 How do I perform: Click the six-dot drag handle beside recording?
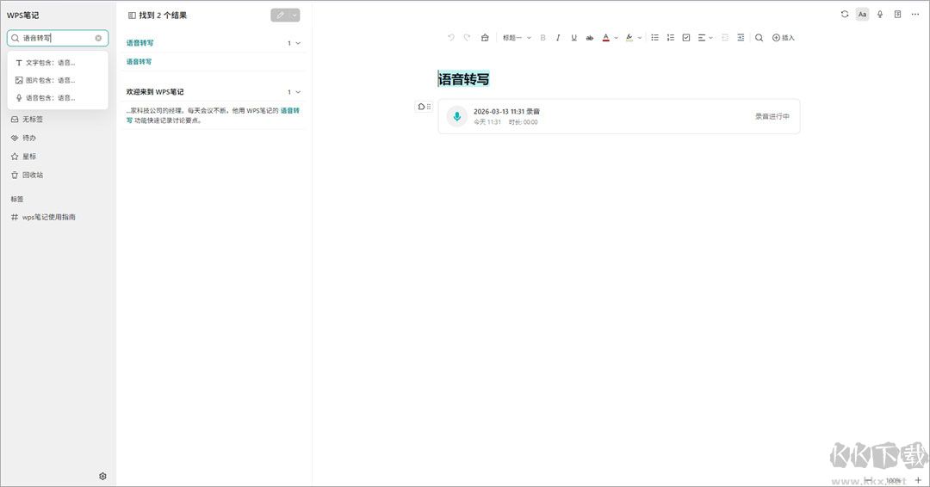click(429, 107)
